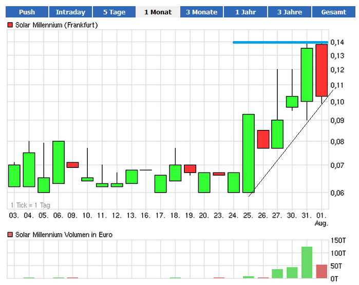Click the Solar Millennium Volumen legend swatch

[x=10, y=235]
